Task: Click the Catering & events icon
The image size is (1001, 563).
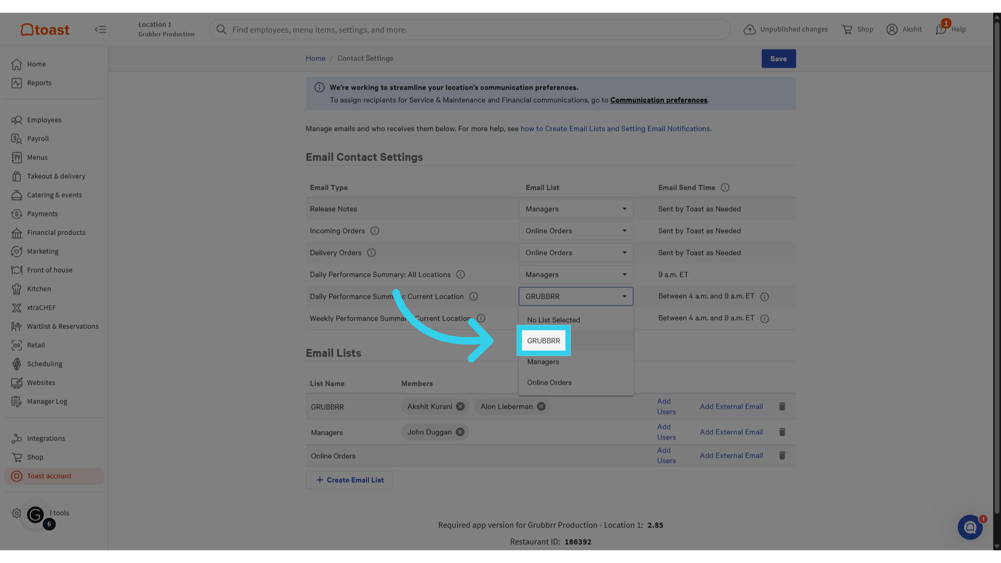Action: [x=17, y=195]
